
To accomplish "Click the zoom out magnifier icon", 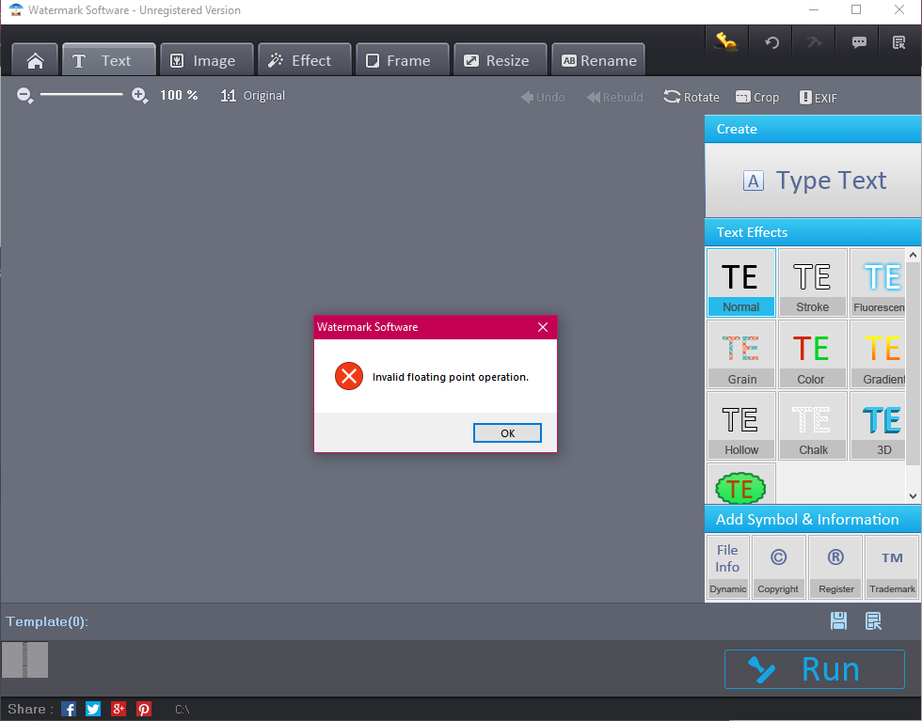I will [24, 95].
